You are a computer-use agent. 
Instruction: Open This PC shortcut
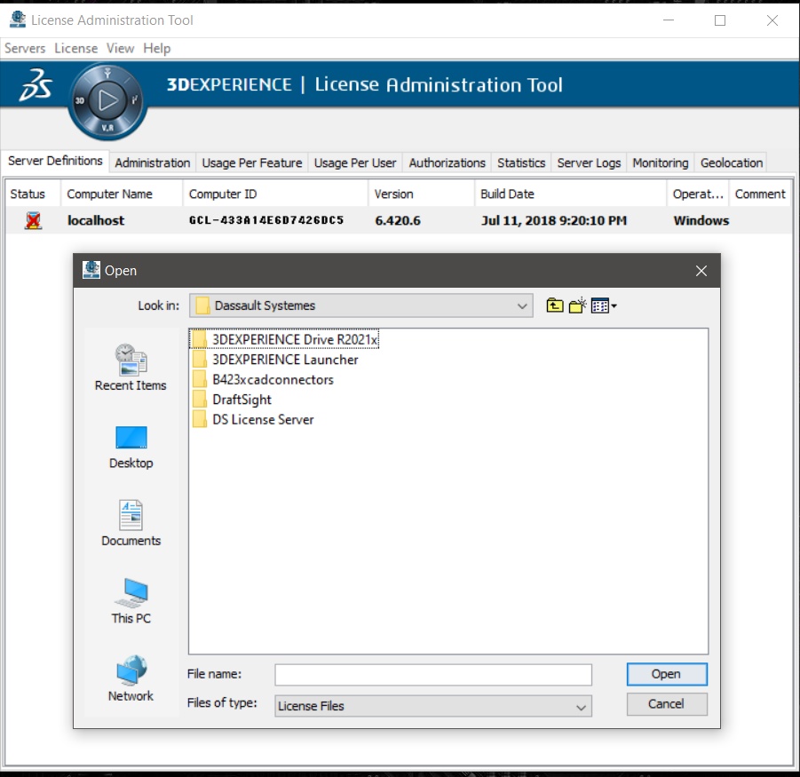[x=131, y=601]
